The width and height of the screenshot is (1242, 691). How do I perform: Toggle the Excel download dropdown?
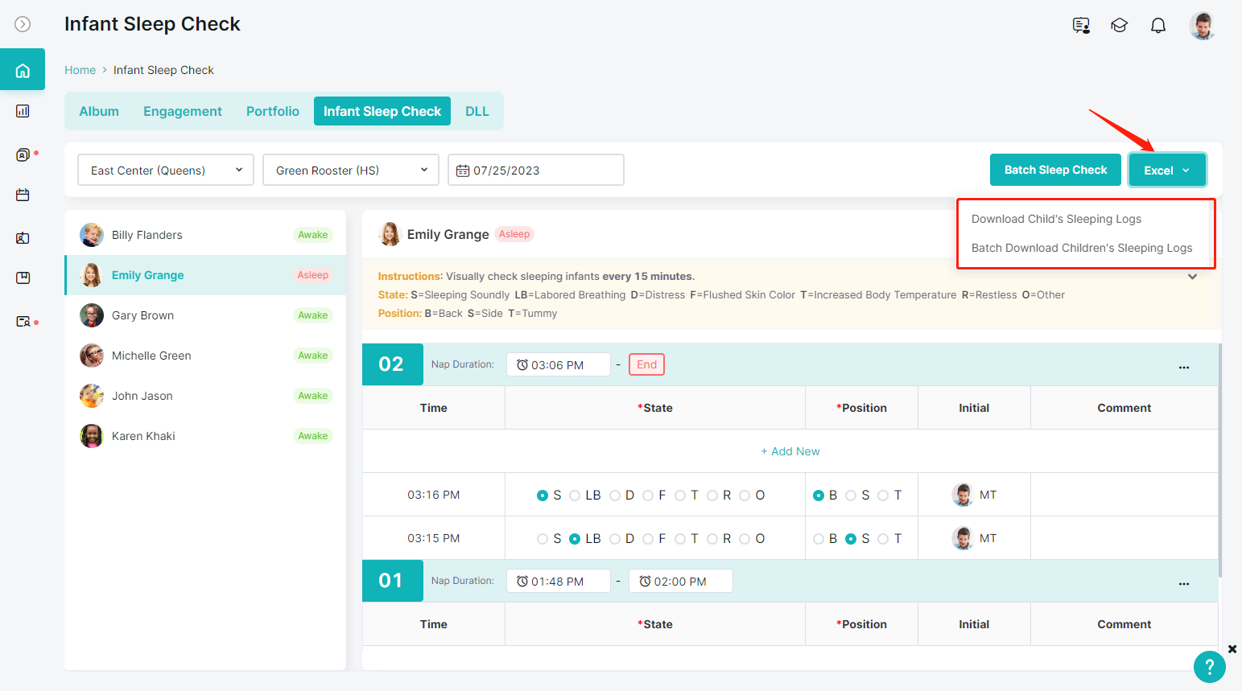pyautogui.click(x=1167, y=170)
